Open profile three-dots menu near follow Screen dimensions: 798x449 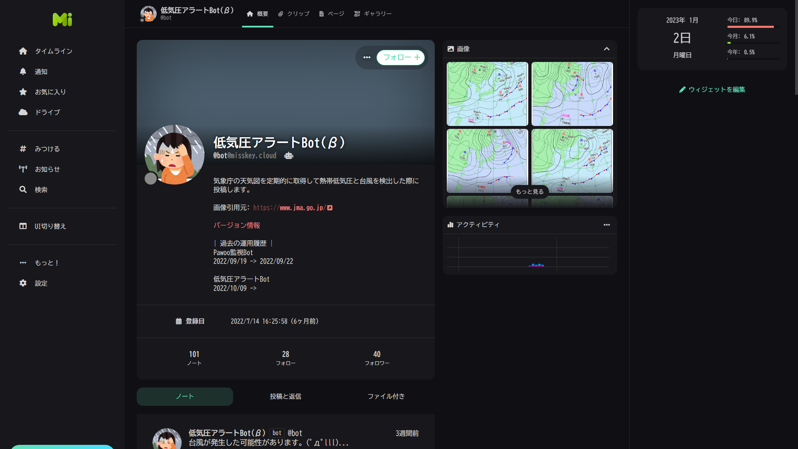pyautogui.click(x=367, y=57)
